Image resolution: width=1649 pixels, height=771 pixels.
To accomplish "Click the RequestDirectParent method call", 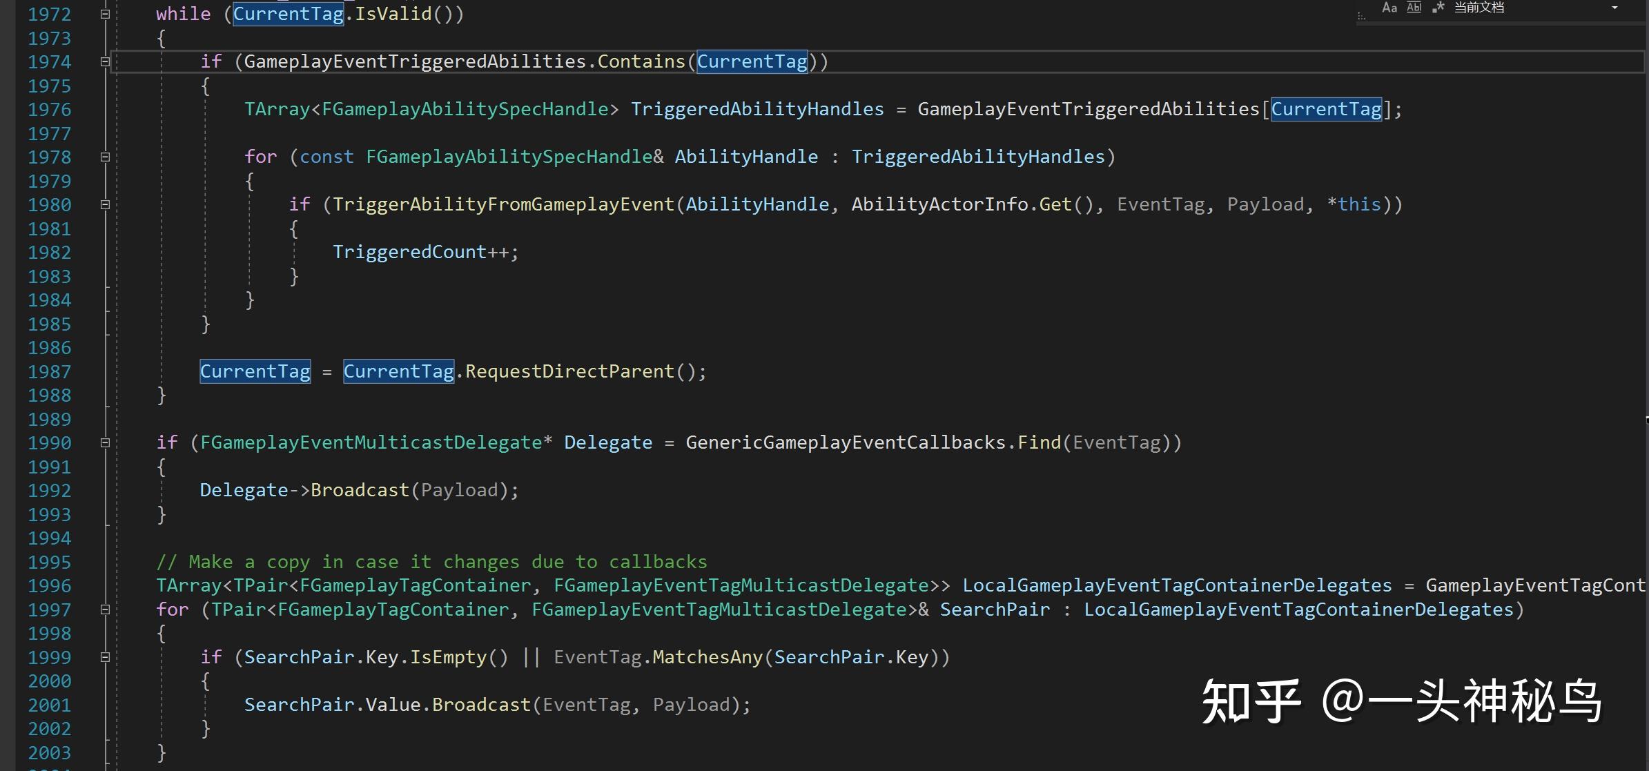I will coord(569,371).
